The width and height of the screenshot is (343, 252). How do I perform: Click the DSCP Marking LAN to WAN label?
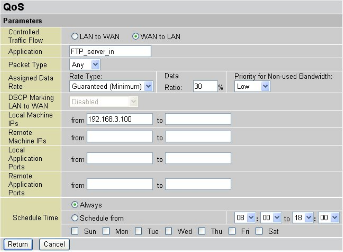tap(31, 102)
